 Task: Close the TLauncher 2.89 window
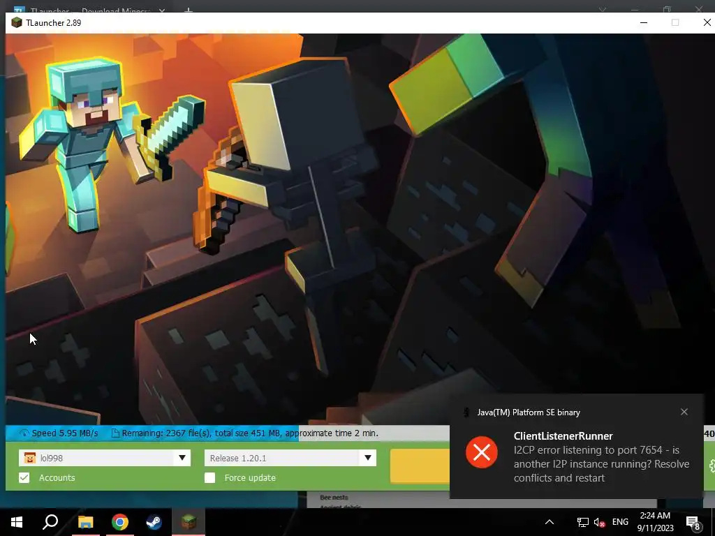point(707,22)
